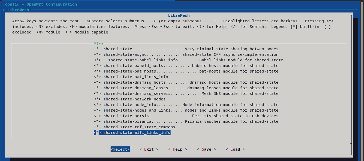Select the shared-state entry row
The width and height of the screenshot is (364, 161).
click(186, 49)
